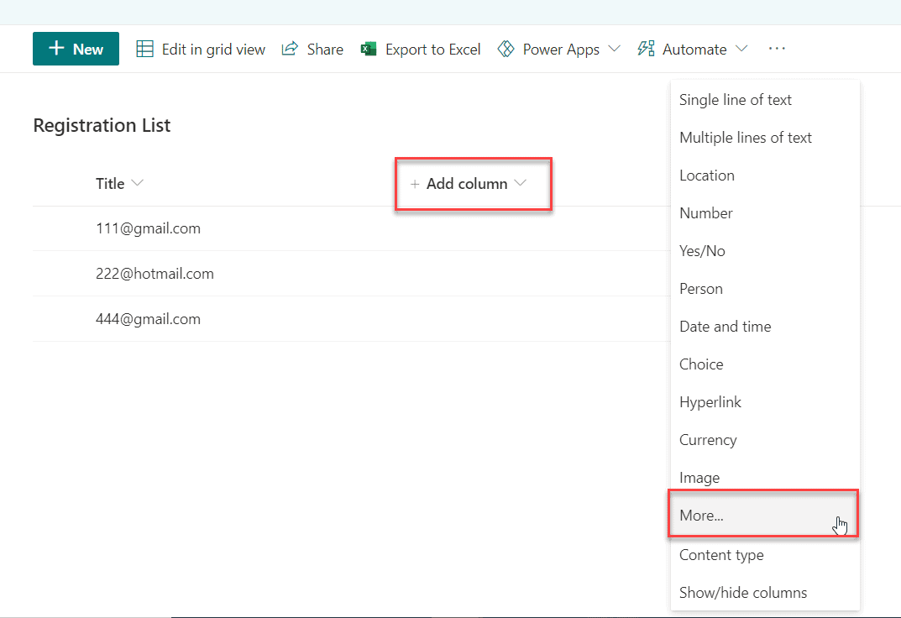Click the Export to Excel icon

pyautogui.click(x=368, y=49)
